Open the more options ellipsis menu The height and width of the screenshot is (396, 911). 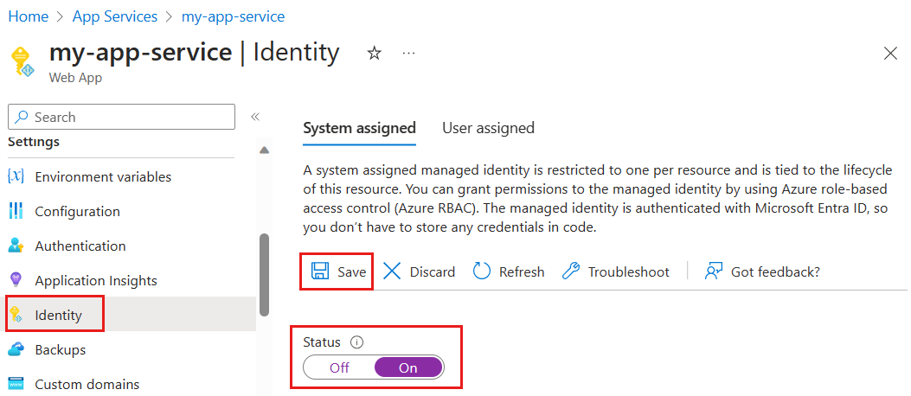(x=409, y=54)
